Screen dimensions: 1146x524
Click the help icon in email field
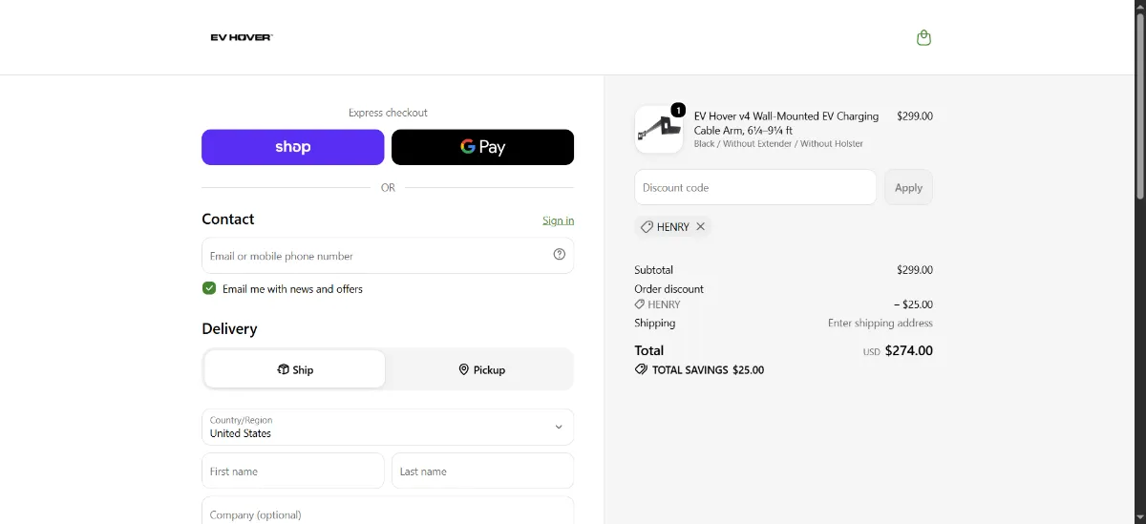[x=560, y=254]
